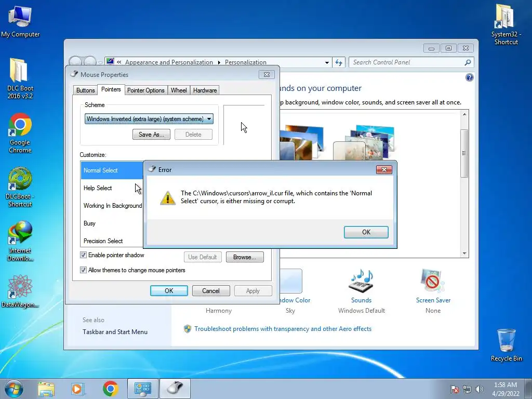Click Appearance and Personalization breadcrumb
The height and width of the screenshot is (399, 532).
(169, 62)
